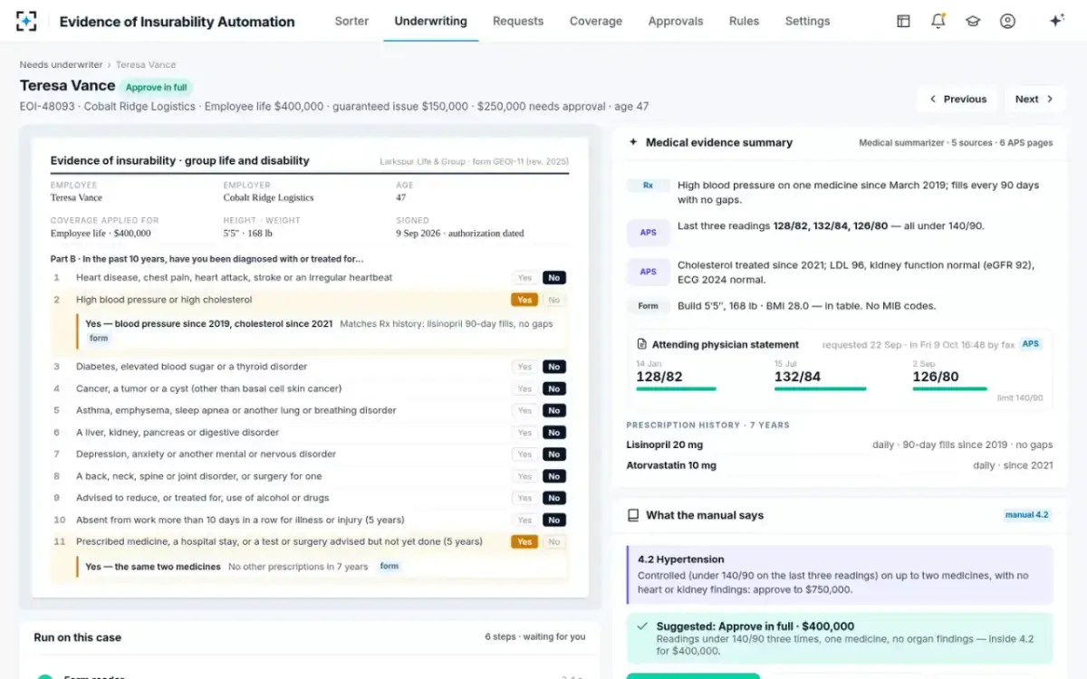Click the Rx source badge
The image size is (1087, 679).
coord(649,185)
